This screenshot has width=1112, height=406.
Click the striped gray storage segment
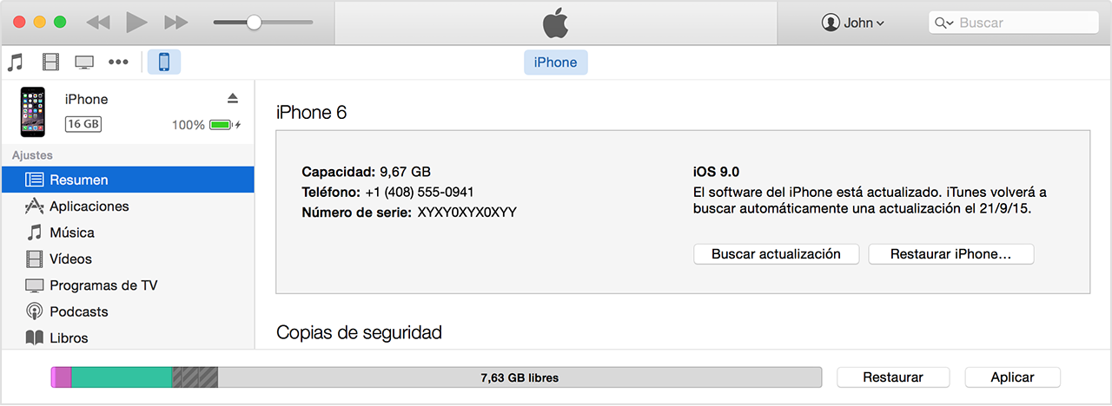[195, 377]
